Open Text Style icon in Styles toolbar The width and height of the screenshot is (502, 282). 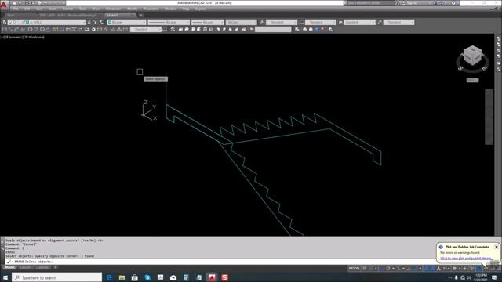pyautogui.click(x=262, y=22)
